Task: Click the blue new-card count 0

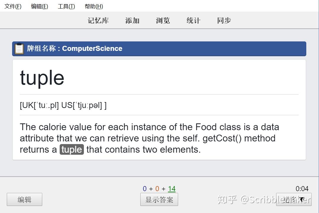Action: point(145,189)
